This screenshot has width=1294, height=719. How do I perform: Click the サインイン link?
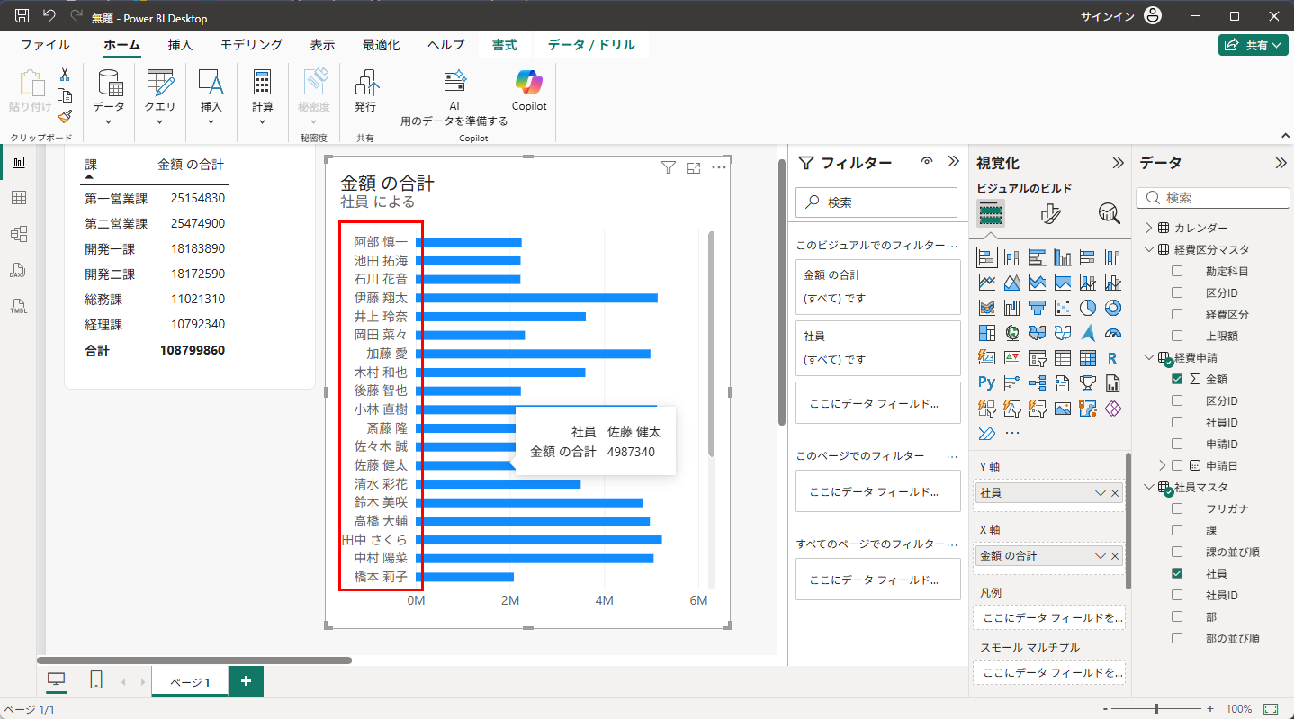pyautogui.click(x=1107, y=16)
